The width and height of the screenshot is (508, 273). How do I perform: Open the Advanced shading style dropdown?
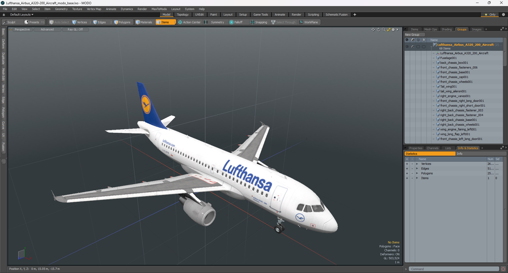pos(47,30)
